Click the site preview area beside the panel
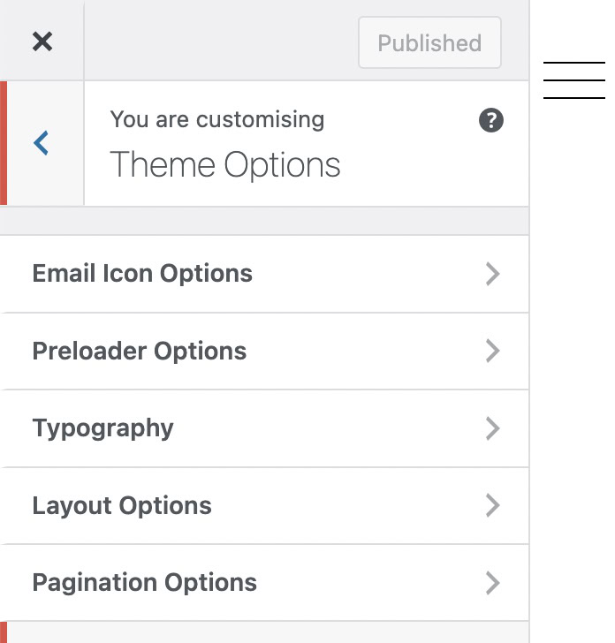This screenshot has width=615, height=643. pos(573,353)
